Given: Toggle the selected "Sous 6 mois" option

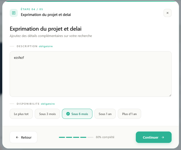Looking at the screenshot, I should pyautogui.click(x=77, y=114).
